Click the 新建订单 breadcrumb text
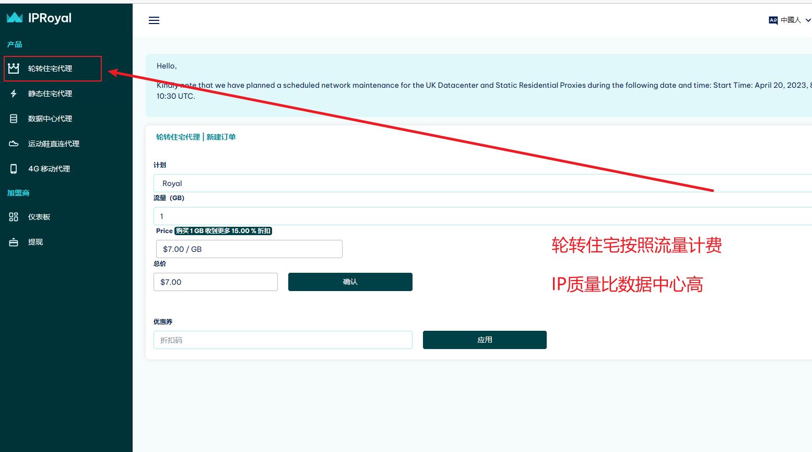This screenshot has height=452, width=812. tap(221, 137)
